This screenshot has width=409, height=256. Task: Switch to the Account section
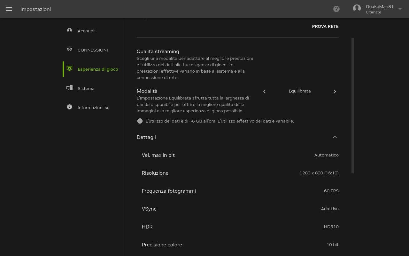(x=86, y=31)
